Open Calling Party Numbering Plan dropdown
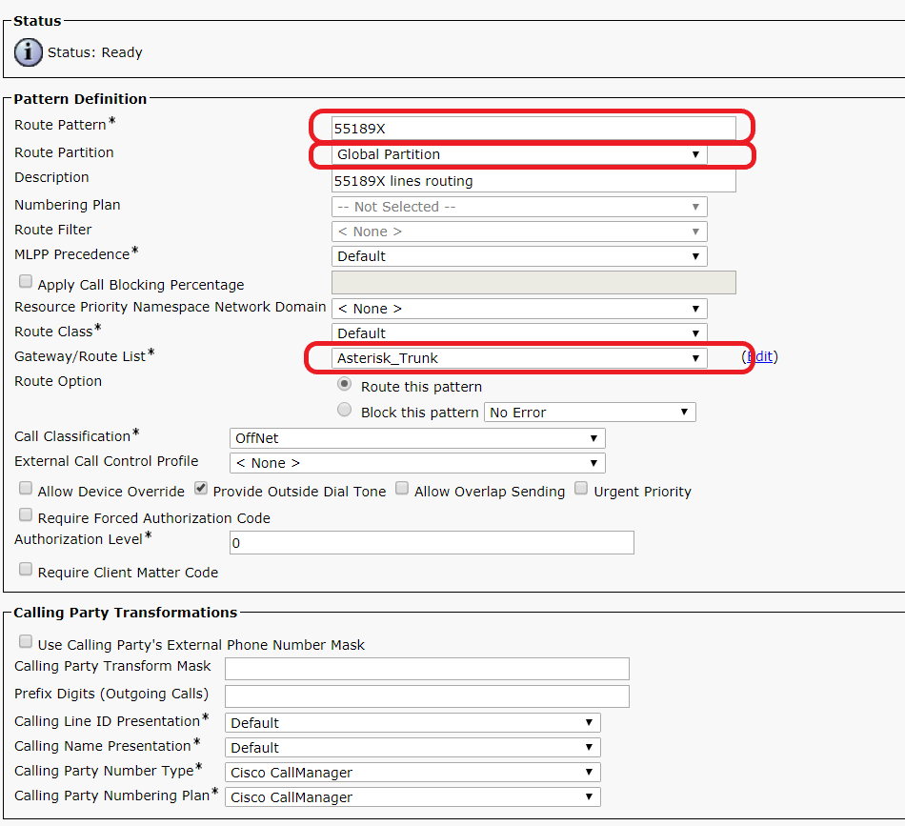This screenshot has width=905, height=826. pos(412,797)
